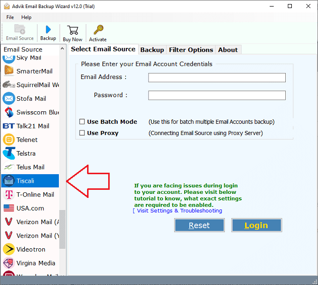Click the Buy Now cart icon
Viewport: 318px width, 285px height.
pos(72,30)
